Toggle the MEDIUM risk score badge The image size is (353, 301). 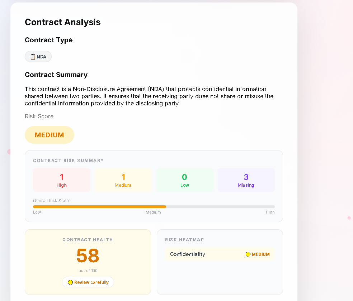pos(49,135)
